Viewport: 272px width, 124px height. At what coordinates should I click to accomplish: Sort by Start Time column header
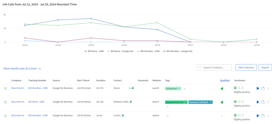tap(83, 81)
